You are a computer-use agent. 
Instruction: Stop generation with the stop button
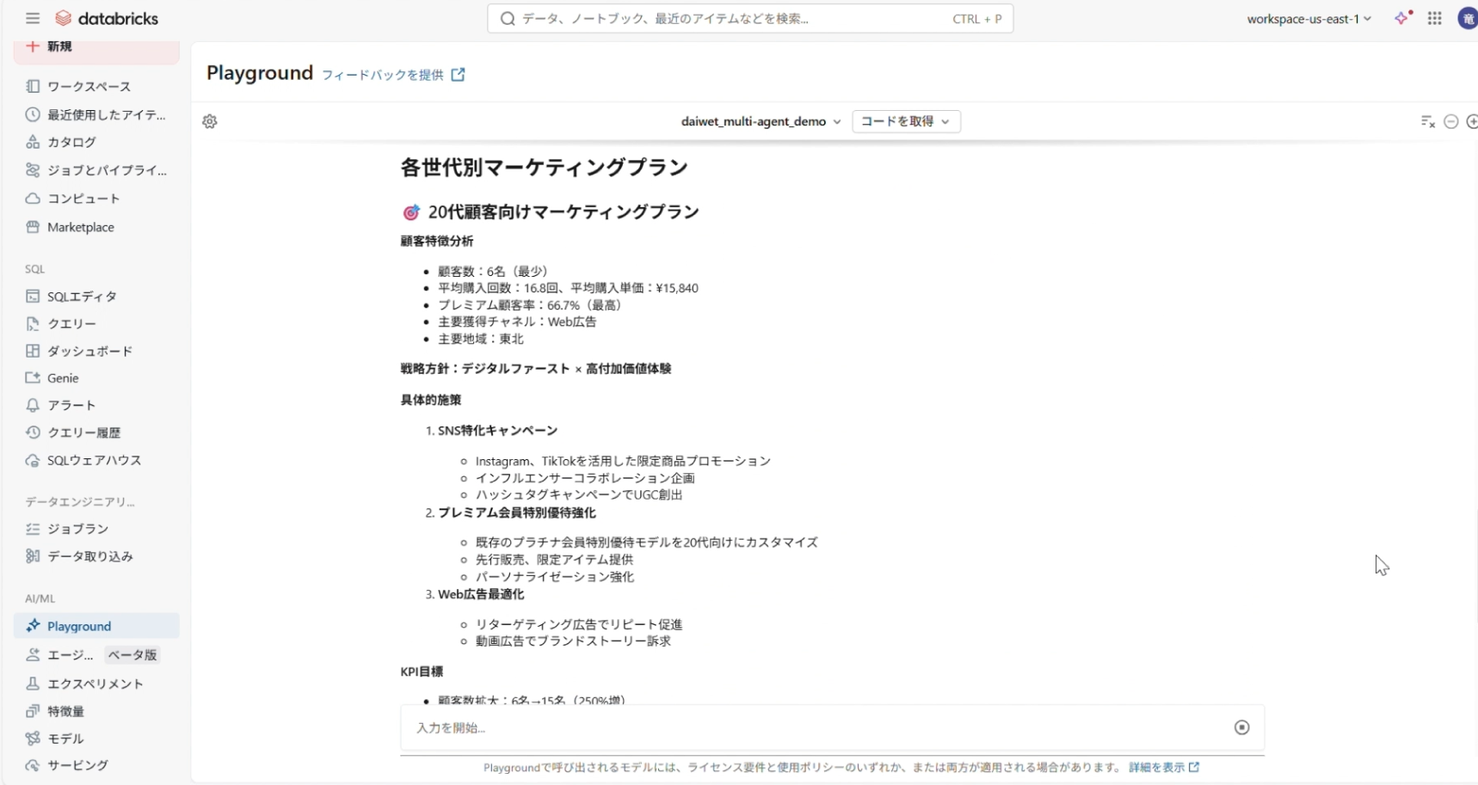click(x=1241, y=727)
